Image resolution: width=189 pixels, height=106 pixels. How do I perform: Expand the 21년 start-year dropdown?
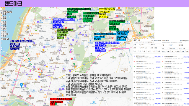[136, 51]
